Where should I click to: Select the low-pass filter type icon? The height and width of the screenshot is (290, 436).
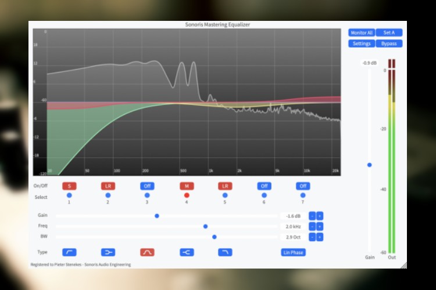coord(225,252)
